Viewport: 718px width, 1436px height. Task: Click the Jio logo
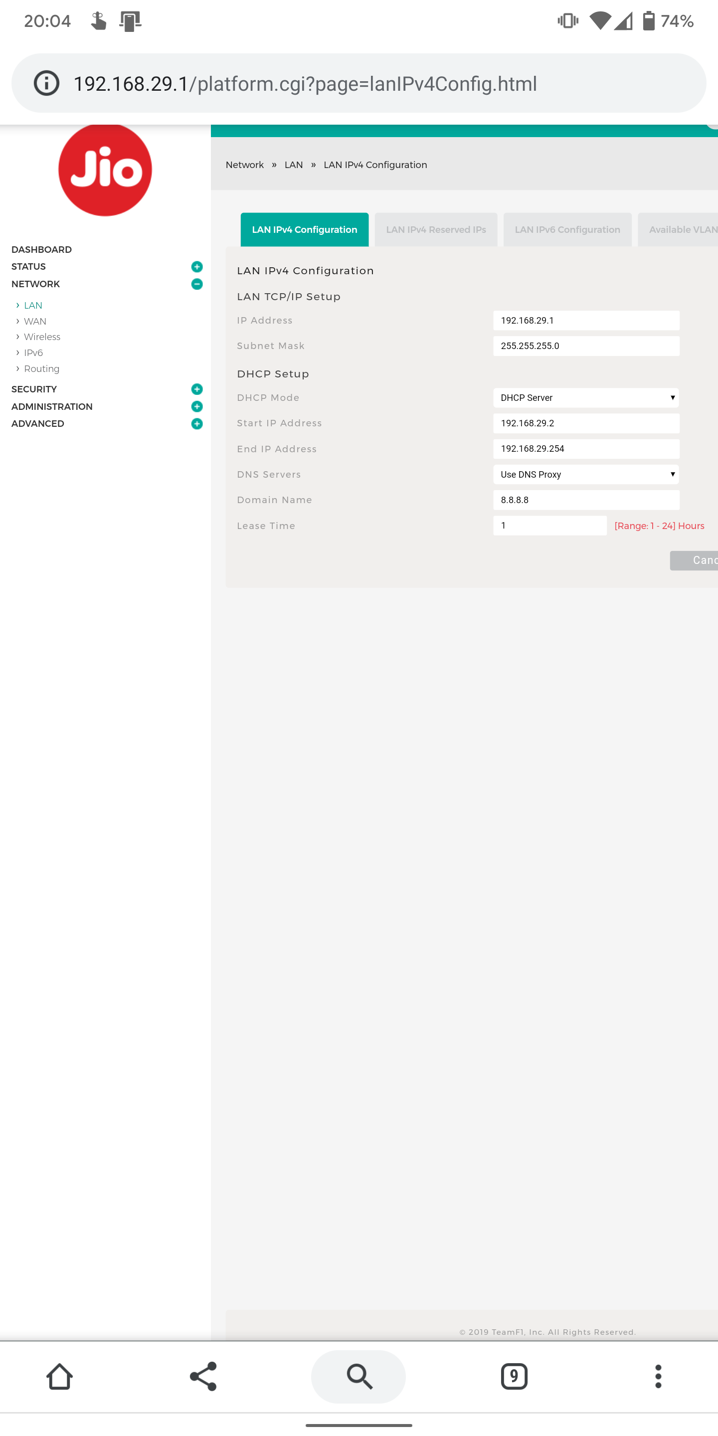pos(105,170)
